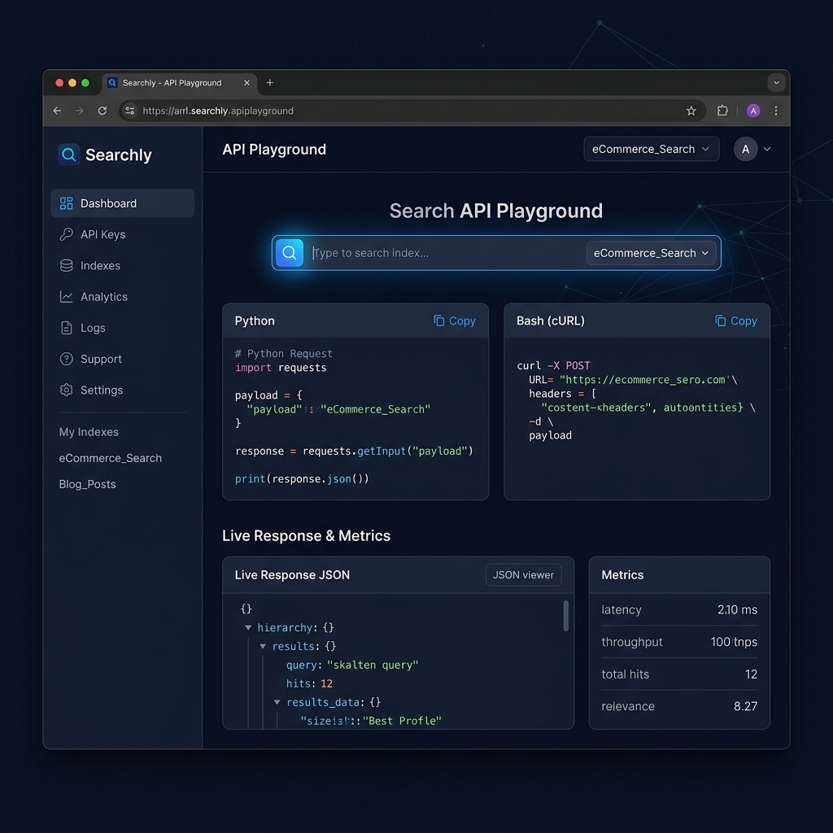Screen dimensions: 833x833
Task: Click the Searchly brand name
Action: pyautogui.click(x=119, y=155)
